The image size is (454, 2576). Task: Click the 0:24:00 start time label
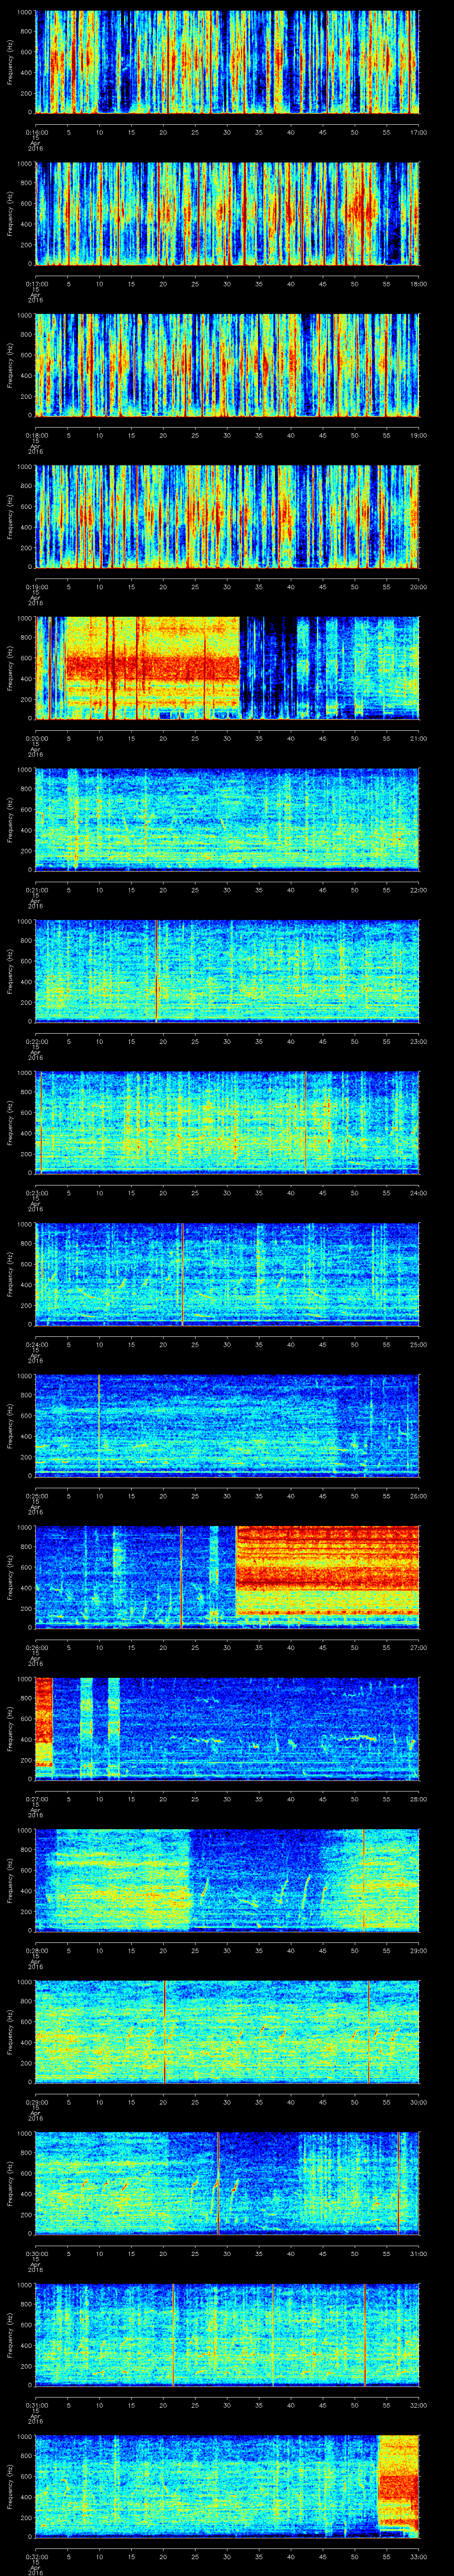(x=36, y=1344)
